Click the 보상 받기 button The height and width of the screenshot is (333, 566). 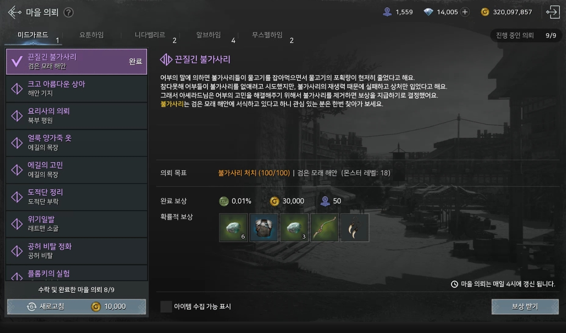point(525,307)
